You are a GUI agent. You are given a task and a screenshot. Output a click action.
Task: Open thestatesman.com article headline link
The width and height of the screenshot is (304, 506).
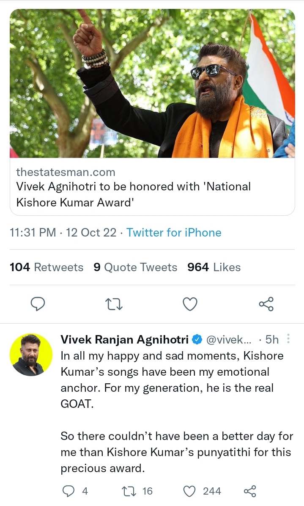click(133, 194)
